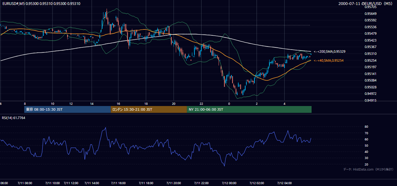This screenshot has width=397, height=186.
Task: Click the 0.95310 price axis value
Action: point(371,54)
